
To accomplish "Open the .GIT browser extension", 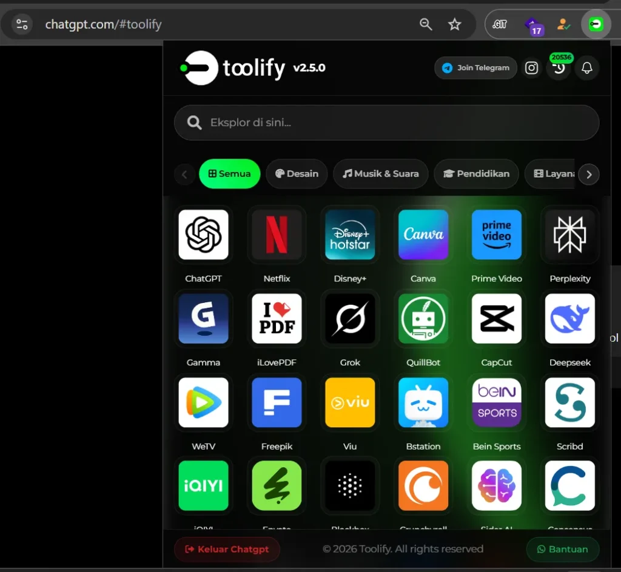I will click(x=500, y=24).
